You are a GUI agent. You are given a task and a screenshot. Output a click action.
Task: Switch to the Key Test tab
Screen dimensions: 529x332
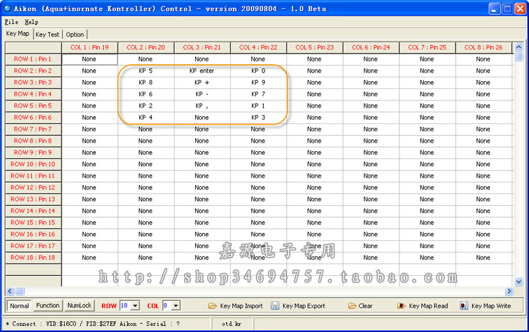coord(47,34)
